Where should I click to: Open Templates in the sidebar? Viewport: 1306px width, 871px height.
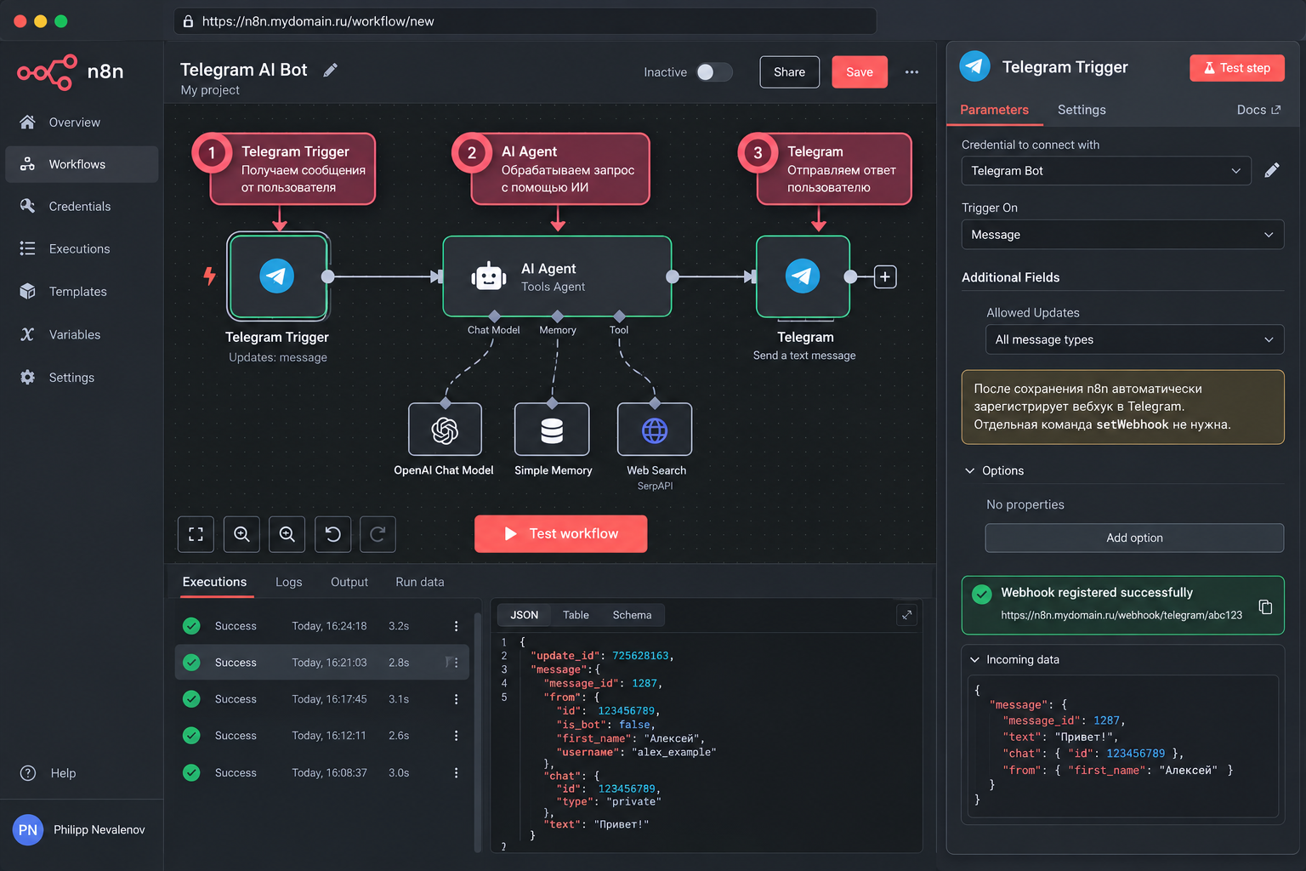click(82, 292)
